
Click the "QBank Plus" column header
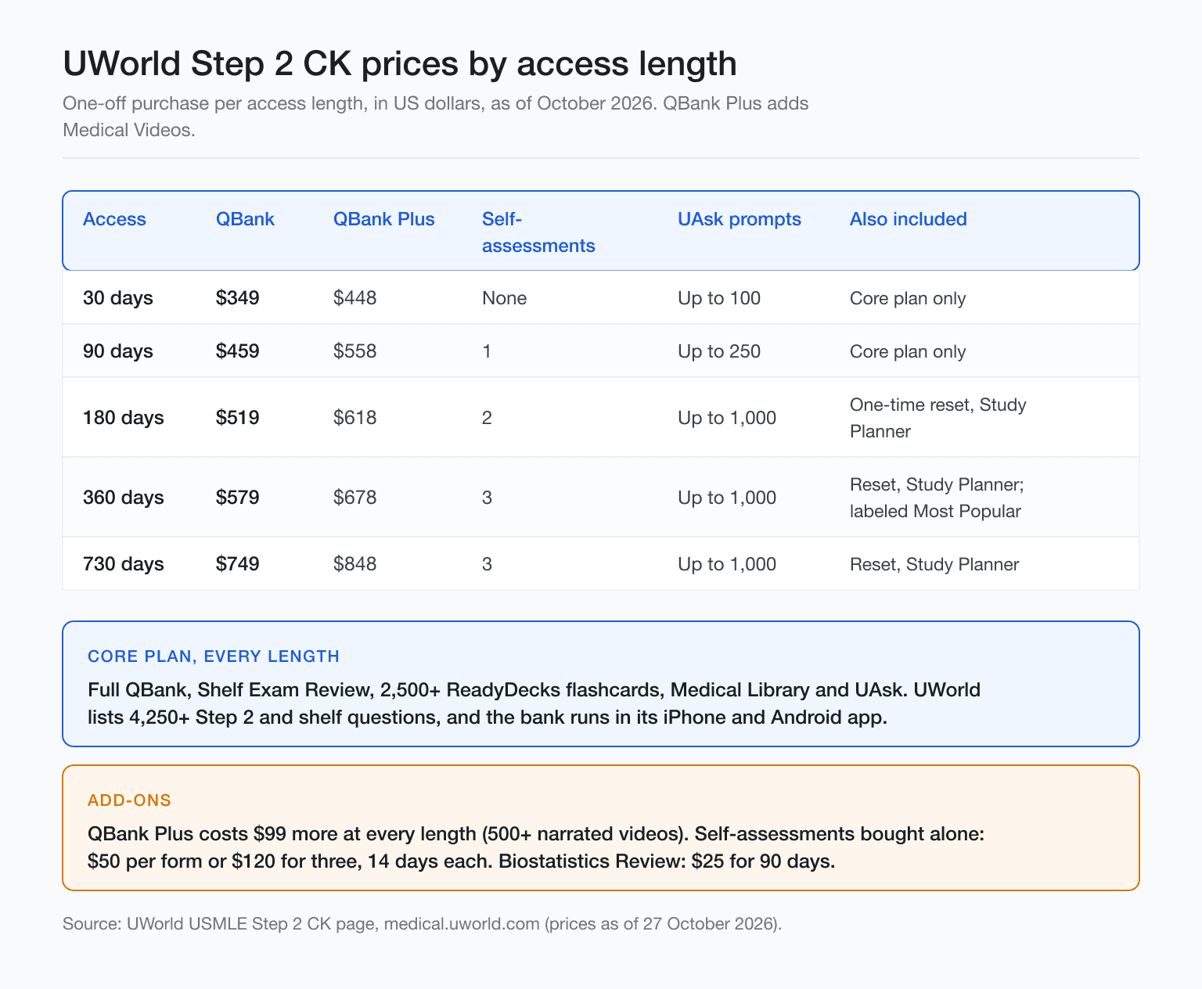click(384, 219)
